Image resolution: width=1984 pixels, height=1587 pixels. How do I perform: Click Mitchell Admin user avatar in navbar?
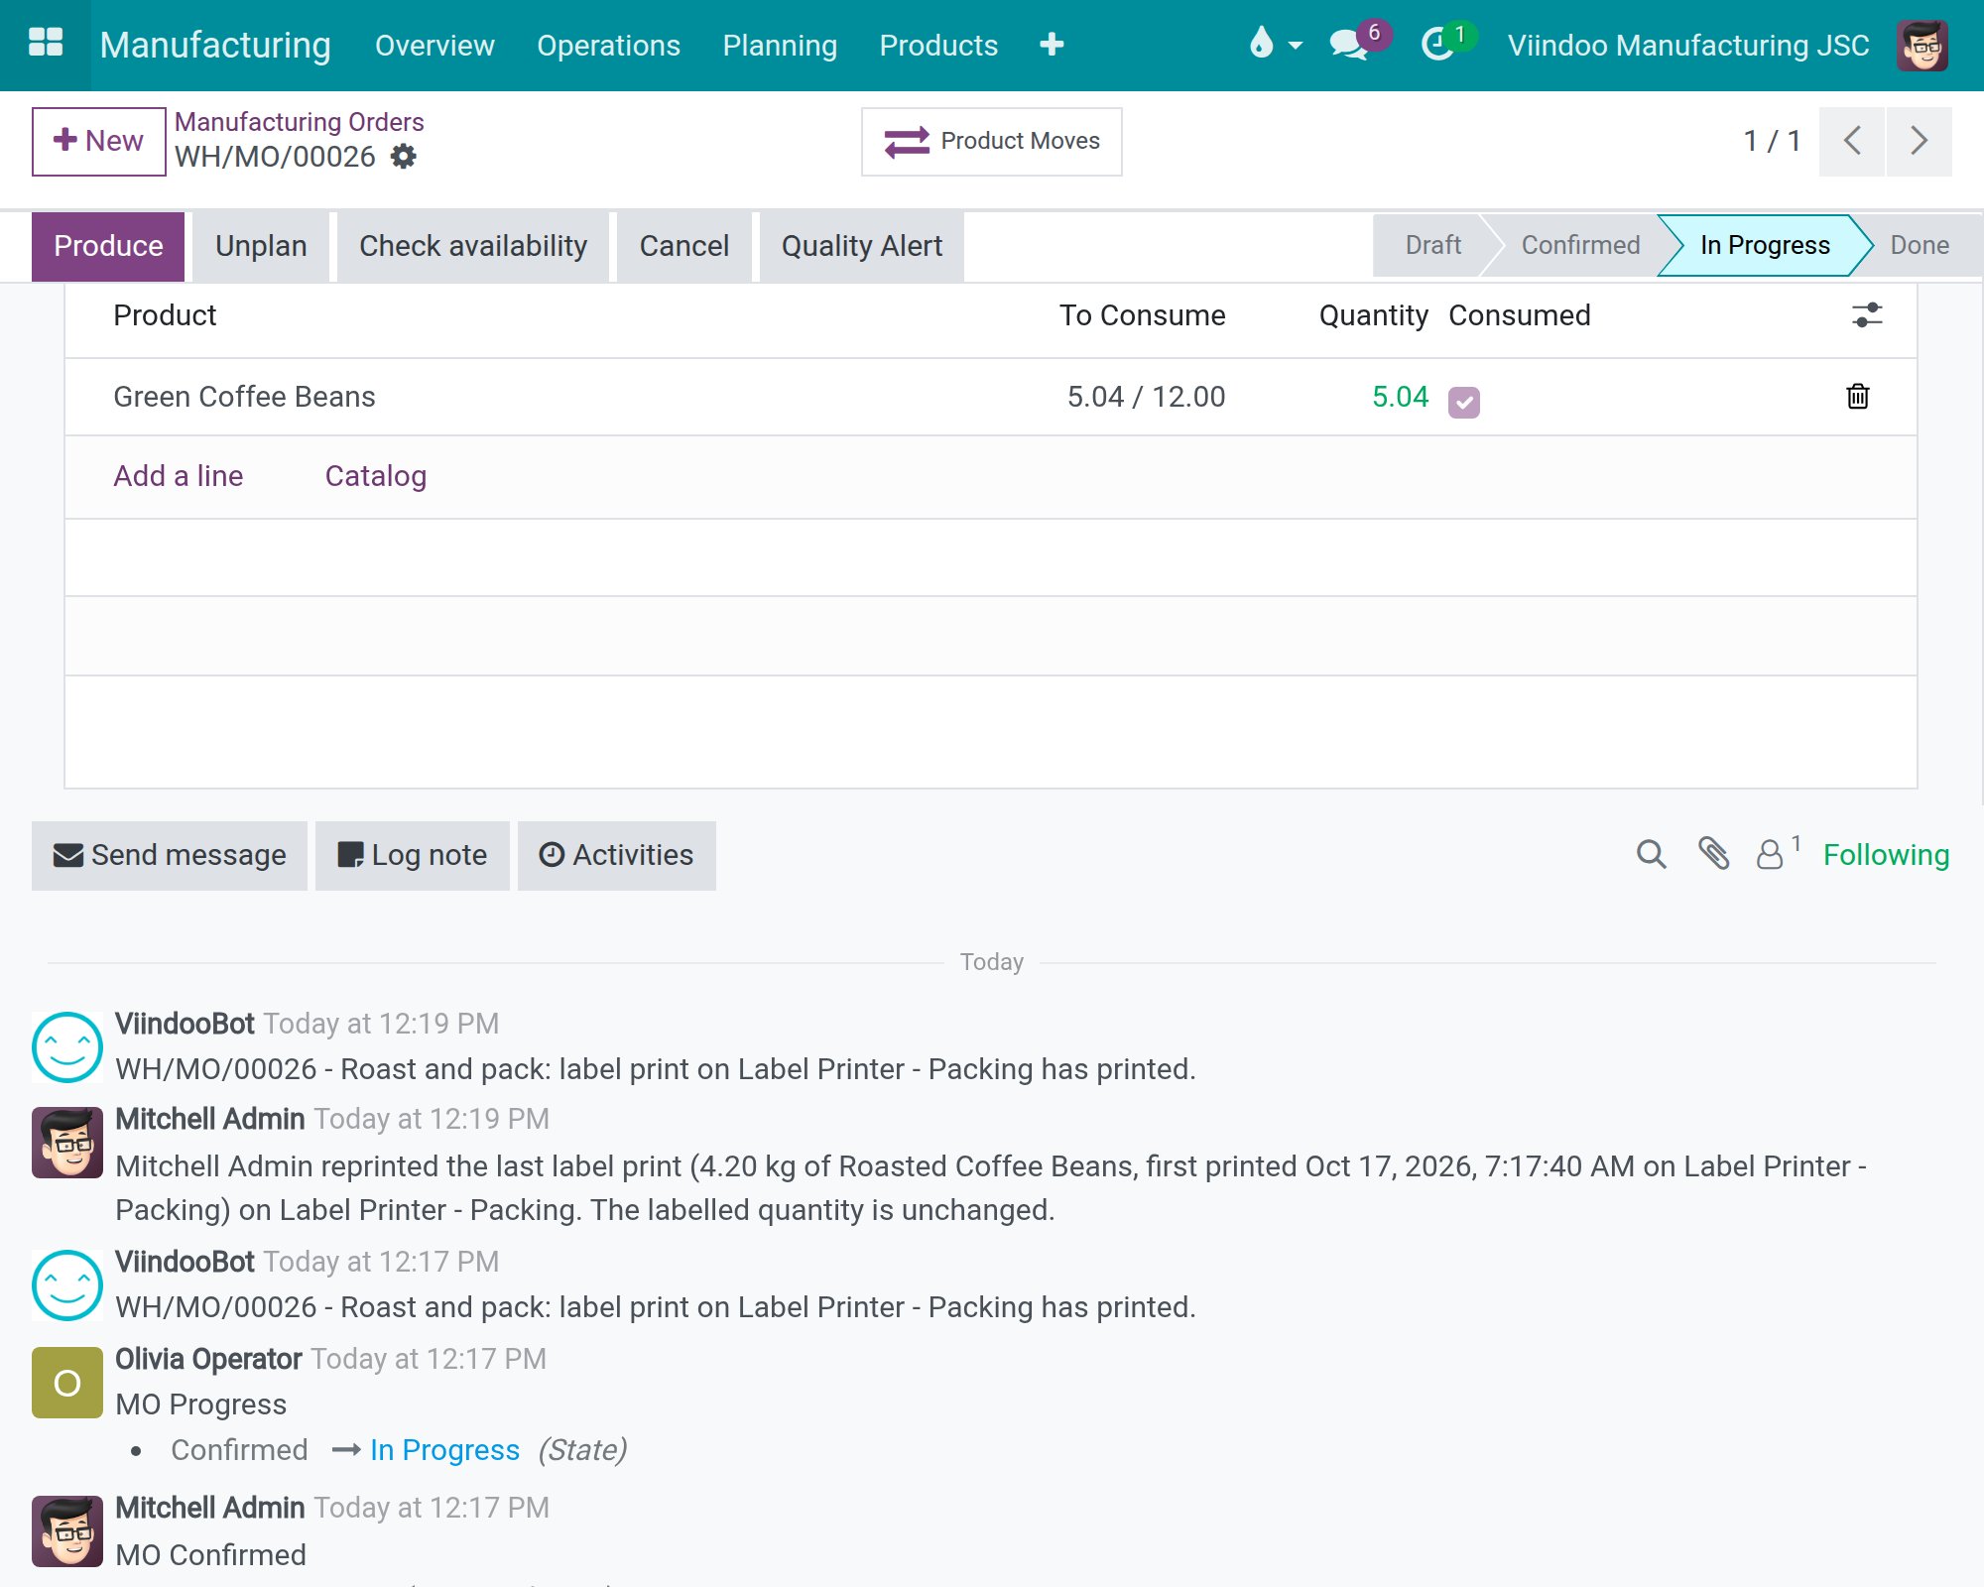[x=1922, y=46]
